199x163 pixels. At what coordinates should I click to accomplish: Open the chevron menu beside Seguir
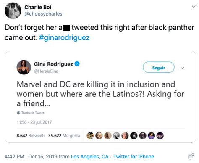(182, 68)
